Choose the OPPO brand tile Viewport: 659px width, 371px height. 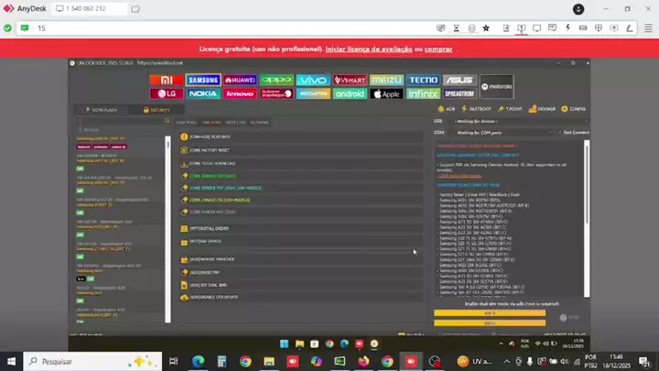click(x=276, y=80)
